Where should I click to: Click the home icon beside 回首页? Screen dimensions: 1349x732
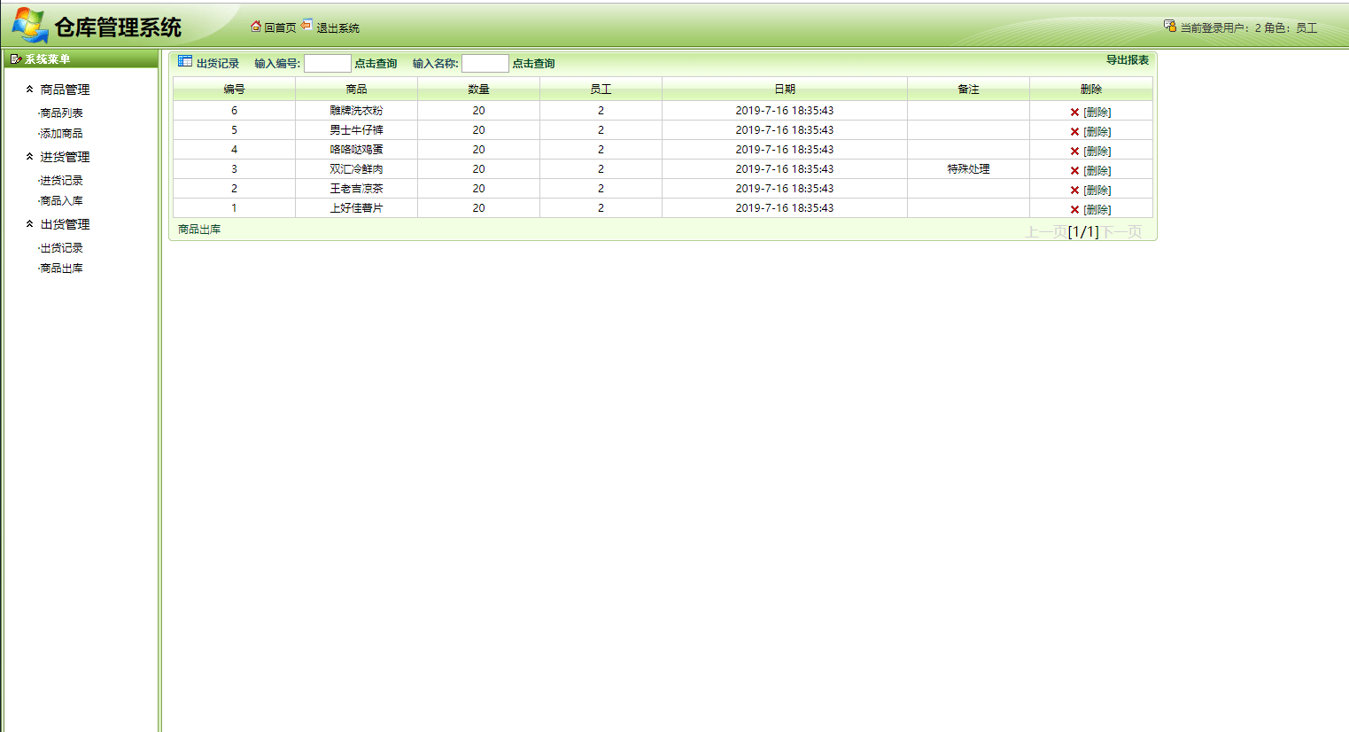(x=256, y=27)
